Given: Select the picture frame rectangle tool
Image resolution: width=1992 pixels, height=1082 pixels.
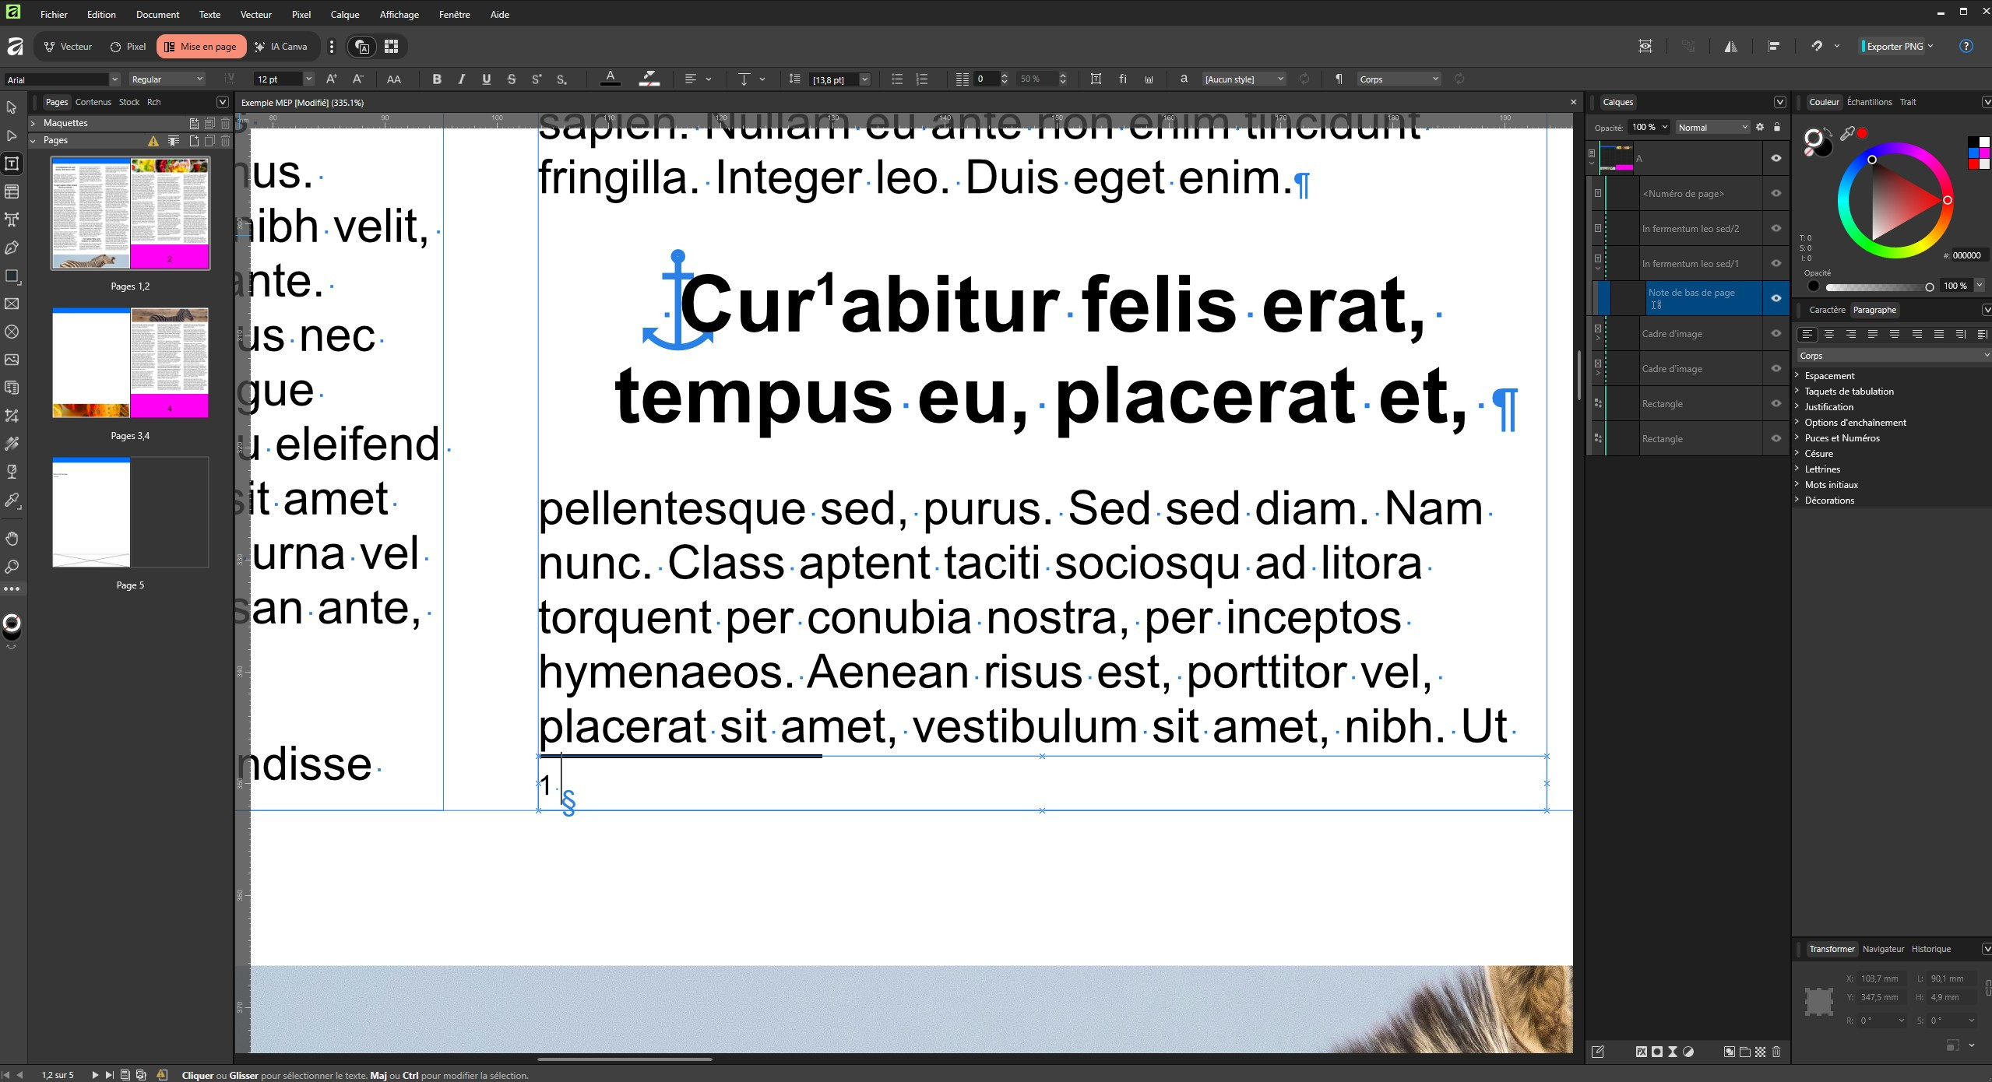Looking at the screenshot, I should click(12, 304).
